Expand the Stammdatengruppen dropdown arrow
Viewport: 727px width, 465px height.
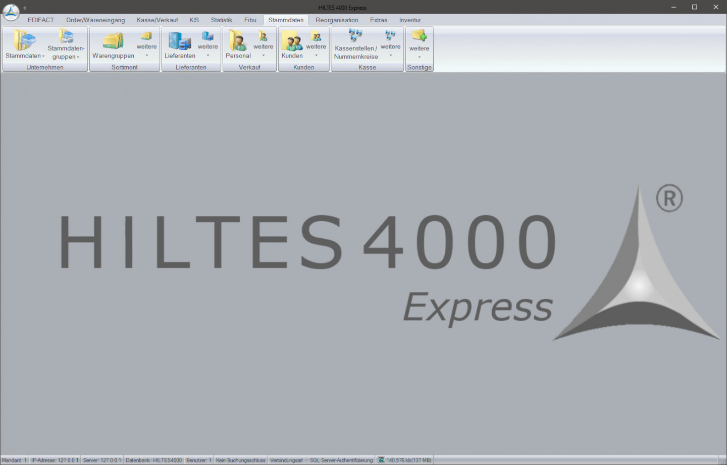point(78,58)
